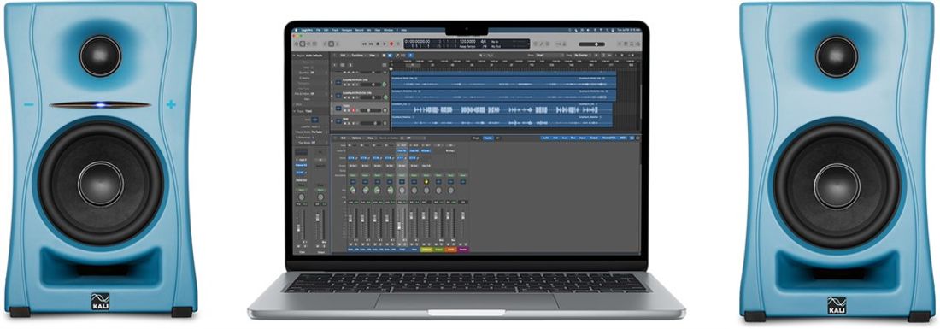Collapse the Track section disclosure in the inspector

[x=294, y=111]
